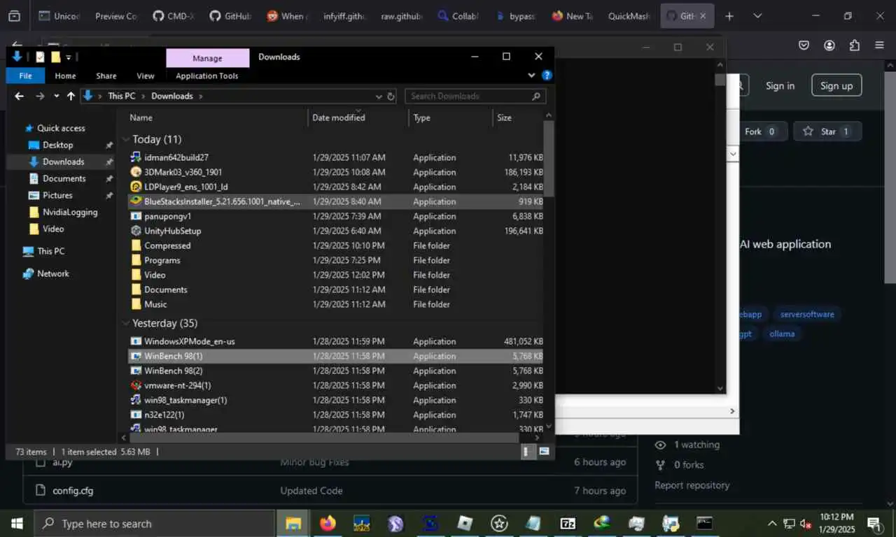Go up one level with the Up arrow
The height and width of the screenshot is (537, 896).
(x=71, y=96)
